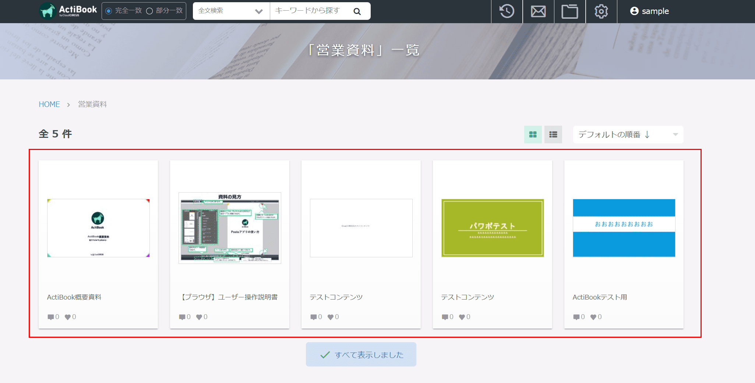Screen dimensions: 755x383
Task: Click heart icon on ActiBook概要資料 card
Action: tap(68, 317)
